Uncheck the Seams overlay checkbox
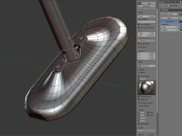This screenshot has height=136, width=182. click(139, 121)
